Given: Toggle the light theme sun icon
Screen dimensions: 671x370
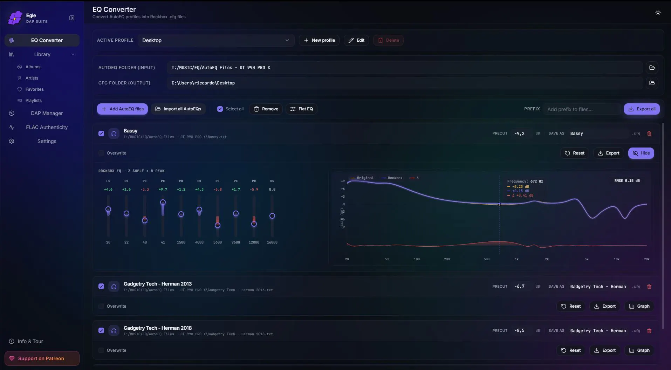Looking at the screenshot, I should [x=658, y=13].
